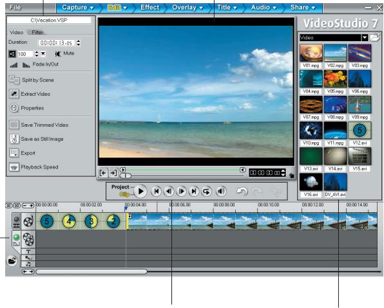The width and height of the screenshot is (384, 308).
Task: Click the Undo arrow
Action: [242, 192]
